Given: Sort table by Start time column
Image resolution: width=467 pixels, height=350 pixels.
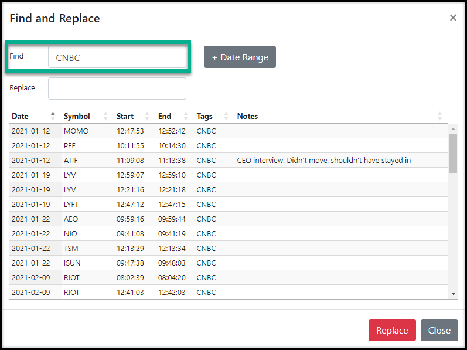Looking at the screenshot, I should pos(125,116).
